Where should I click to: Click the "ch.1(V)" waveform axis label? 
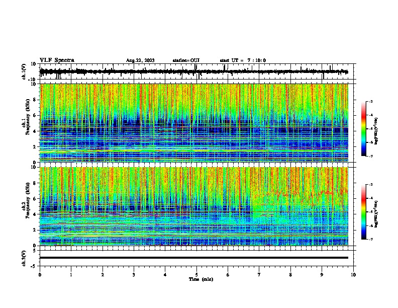[24, 71]
